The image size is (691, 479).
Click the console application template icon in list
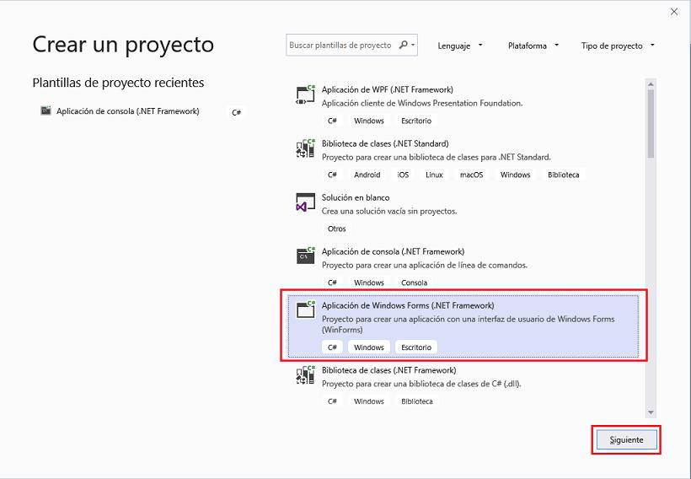305,256
